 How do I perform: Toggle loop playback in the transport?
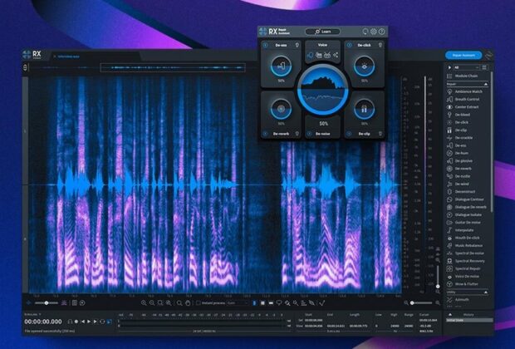(x=102, y=322)
